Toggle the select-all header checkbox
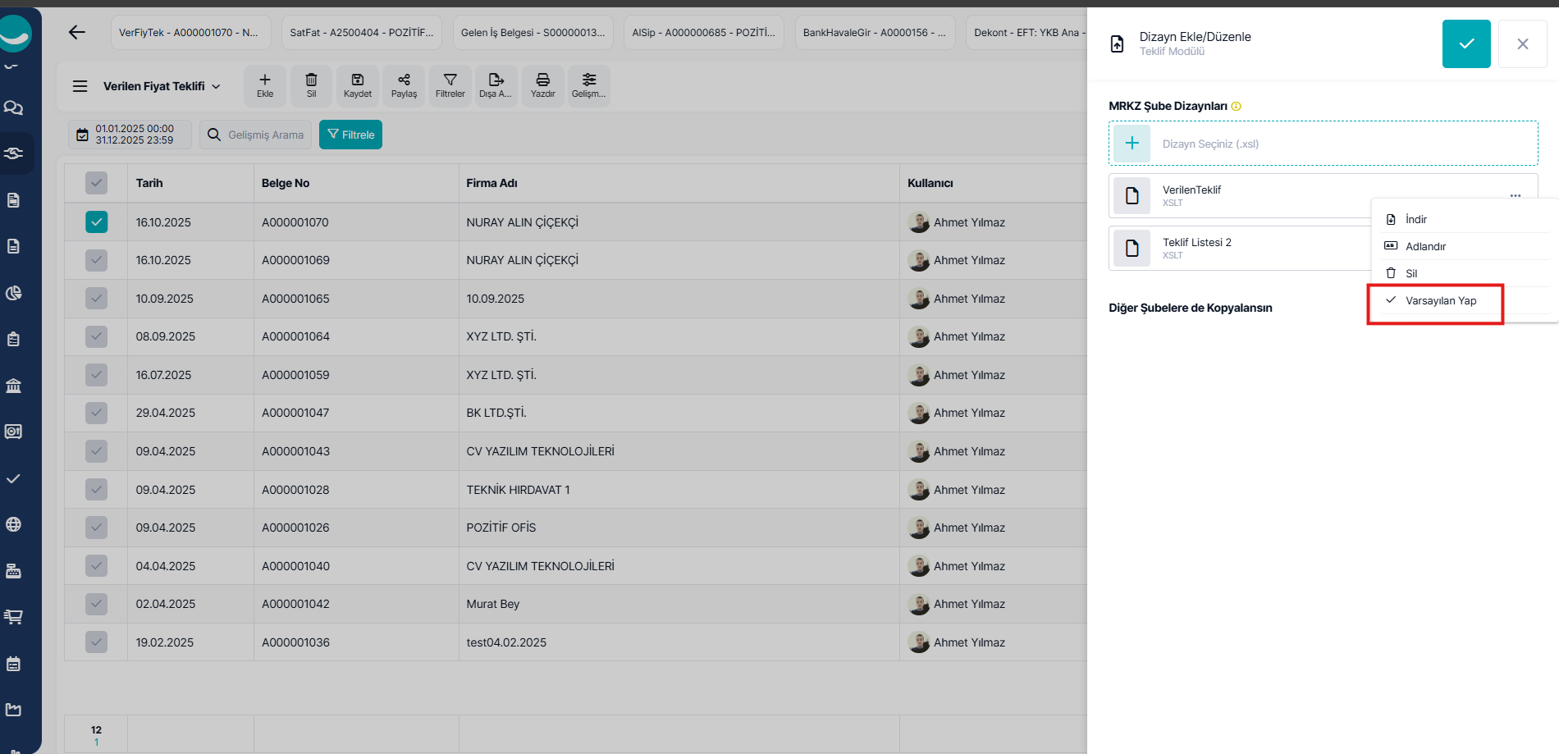This screenshot has height=754, width=1559. 97,183
